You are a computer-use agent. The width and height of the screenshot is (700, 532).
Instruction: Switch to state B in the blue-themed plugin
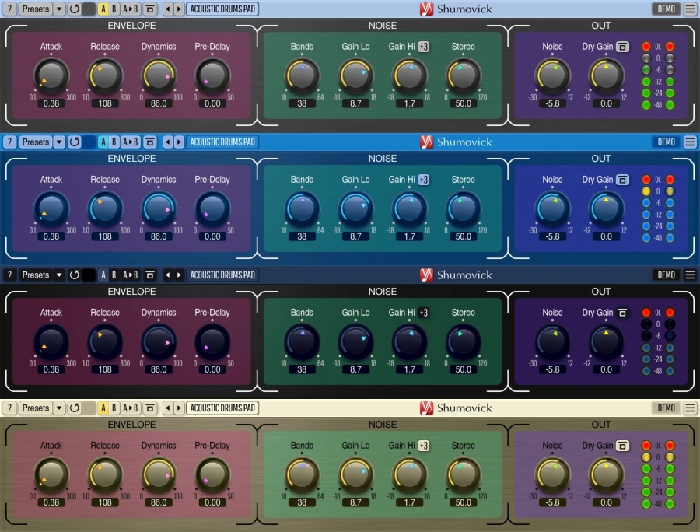tap(114, 142)
